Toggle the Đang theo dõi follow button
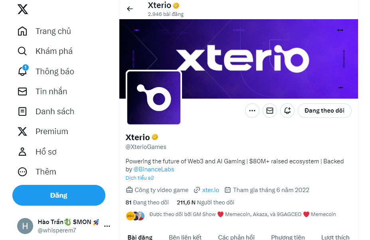The image size is (370, 240). pyautogui.click(x=324, y=111)
